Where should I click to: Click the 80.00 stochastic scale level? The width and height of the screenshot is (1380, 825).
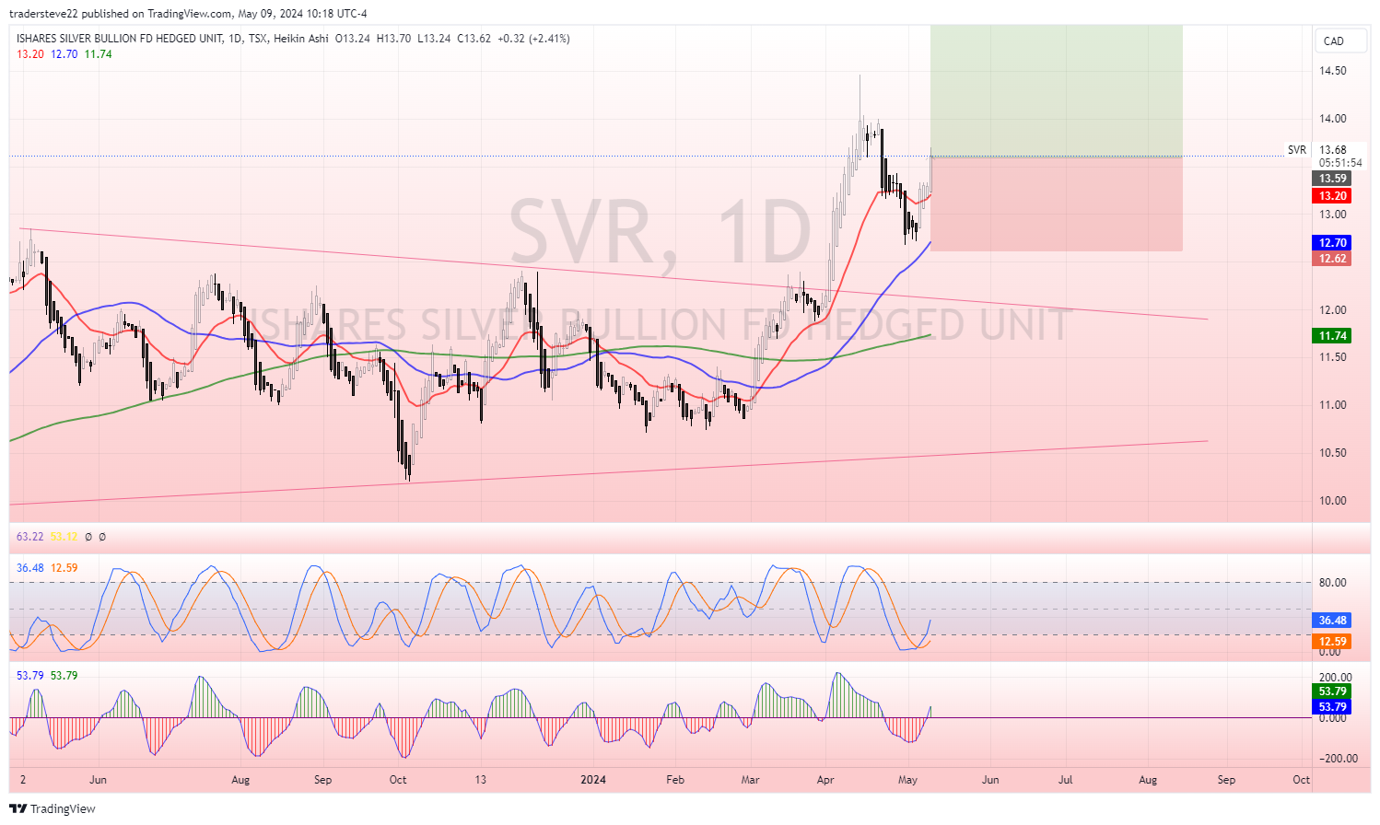[x=1332, y=583]
